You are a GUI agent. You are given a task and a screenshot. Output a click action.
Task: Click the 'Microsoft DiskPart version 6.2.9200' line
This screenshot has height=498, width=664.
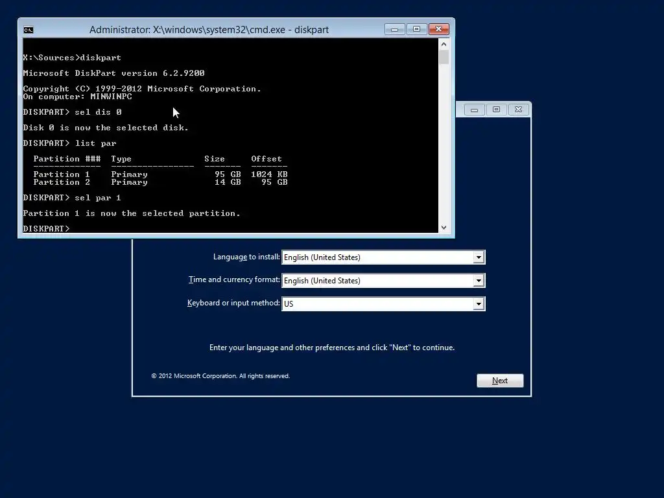(x=114, y=73)
